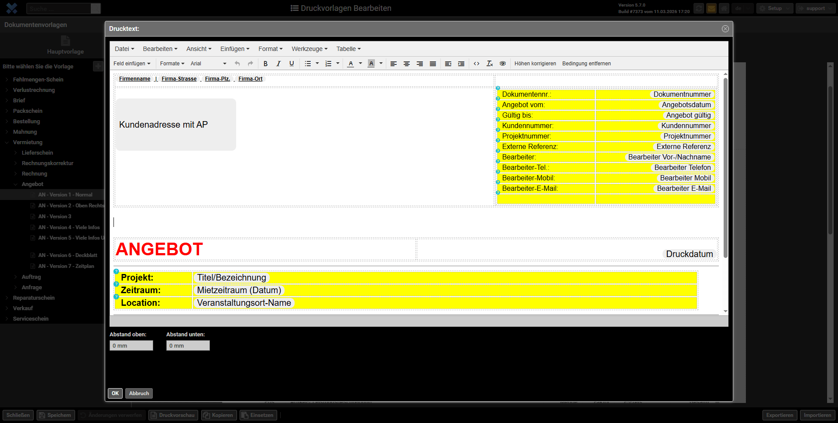
Task: Click the bullet list icon
Action: (x=308, y=64)
